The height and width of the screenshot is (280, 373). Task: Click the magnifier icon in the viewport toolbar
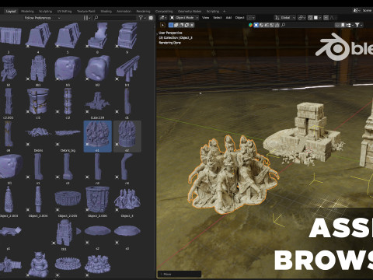pyautogui.click(x=283, y=25)
